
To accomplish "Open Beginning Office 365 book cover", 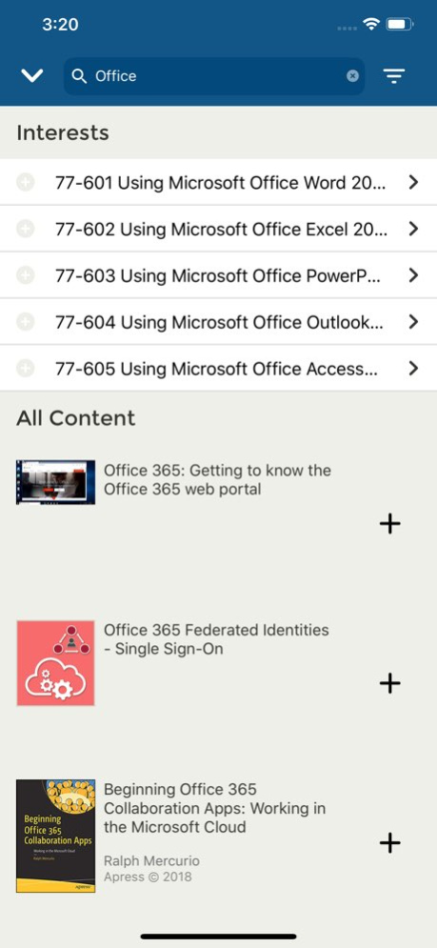I will click(x=55, y=837).
